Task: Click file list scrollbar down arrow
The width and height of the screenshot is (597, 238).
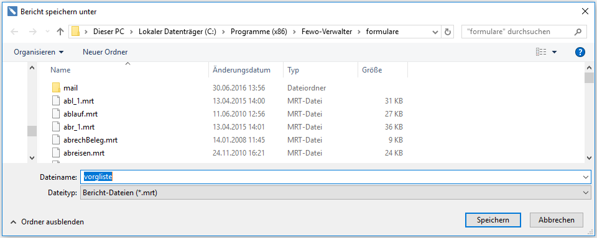Action: [589, 157]
